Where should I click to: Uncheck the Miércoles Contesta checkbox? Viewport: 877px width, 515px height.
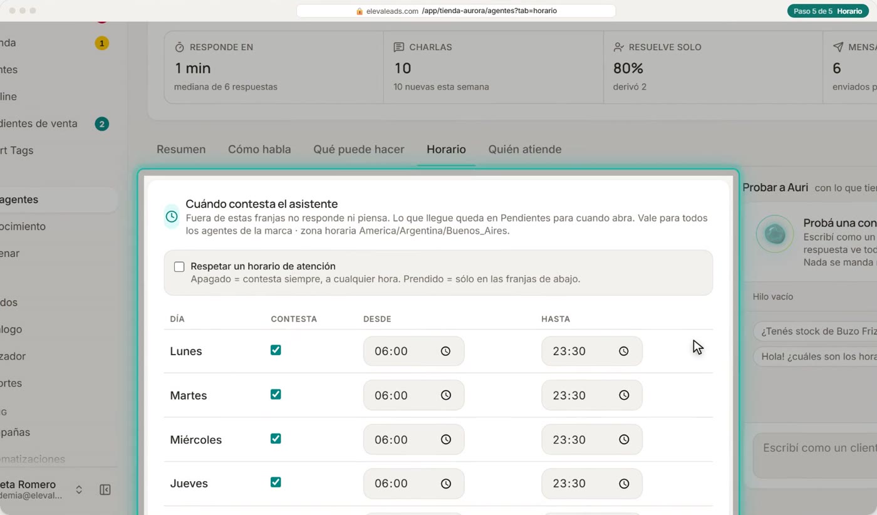(x=276, y=439)
